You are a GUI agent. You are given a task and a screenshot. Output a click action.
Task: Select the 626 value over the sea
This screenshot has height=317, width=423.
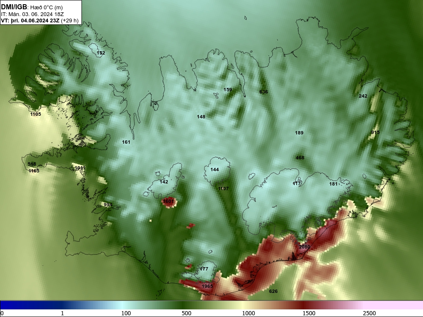coord(273,291)
